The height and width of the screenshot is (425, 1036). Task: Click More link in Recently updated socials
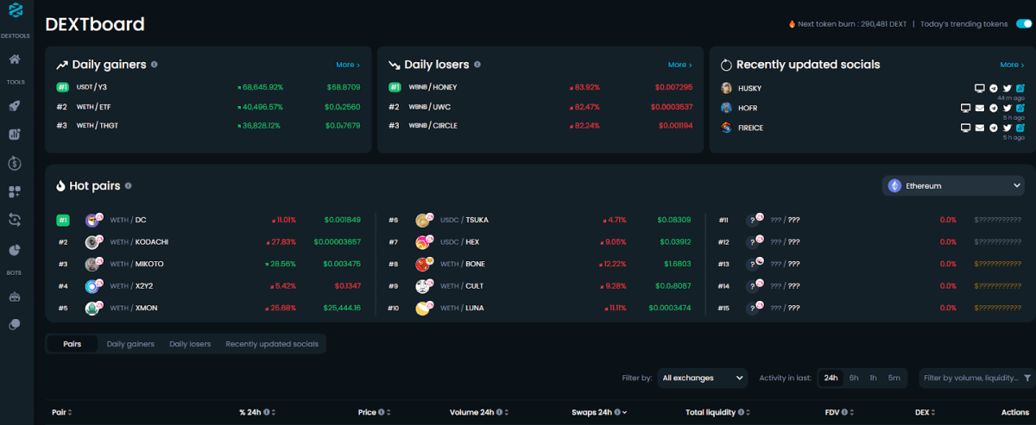coord(1012,65)
